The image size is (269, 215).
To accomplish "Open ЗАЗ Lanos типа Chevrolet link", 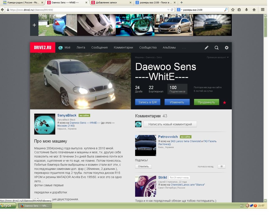I will [185, 141].
